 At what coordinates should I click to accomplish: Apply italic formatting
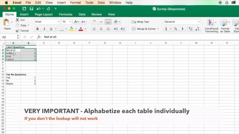[x=44, y=29]
